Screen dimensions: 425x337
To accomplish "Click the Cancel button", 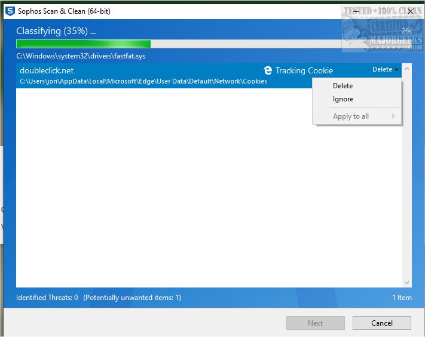I will tap(381, 323).
